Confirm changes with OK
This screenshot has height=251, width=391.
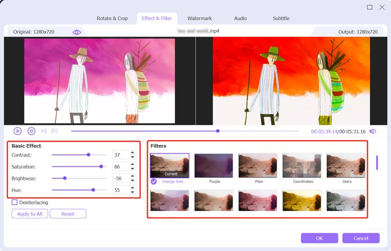click(x=320, y=238)
